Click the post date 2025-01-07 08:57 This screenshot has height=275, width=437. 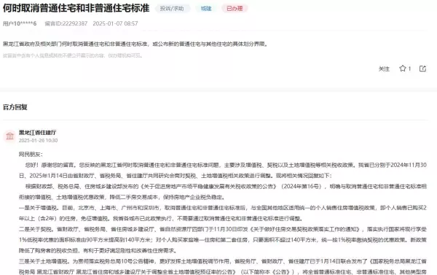[x=115, y=23]
